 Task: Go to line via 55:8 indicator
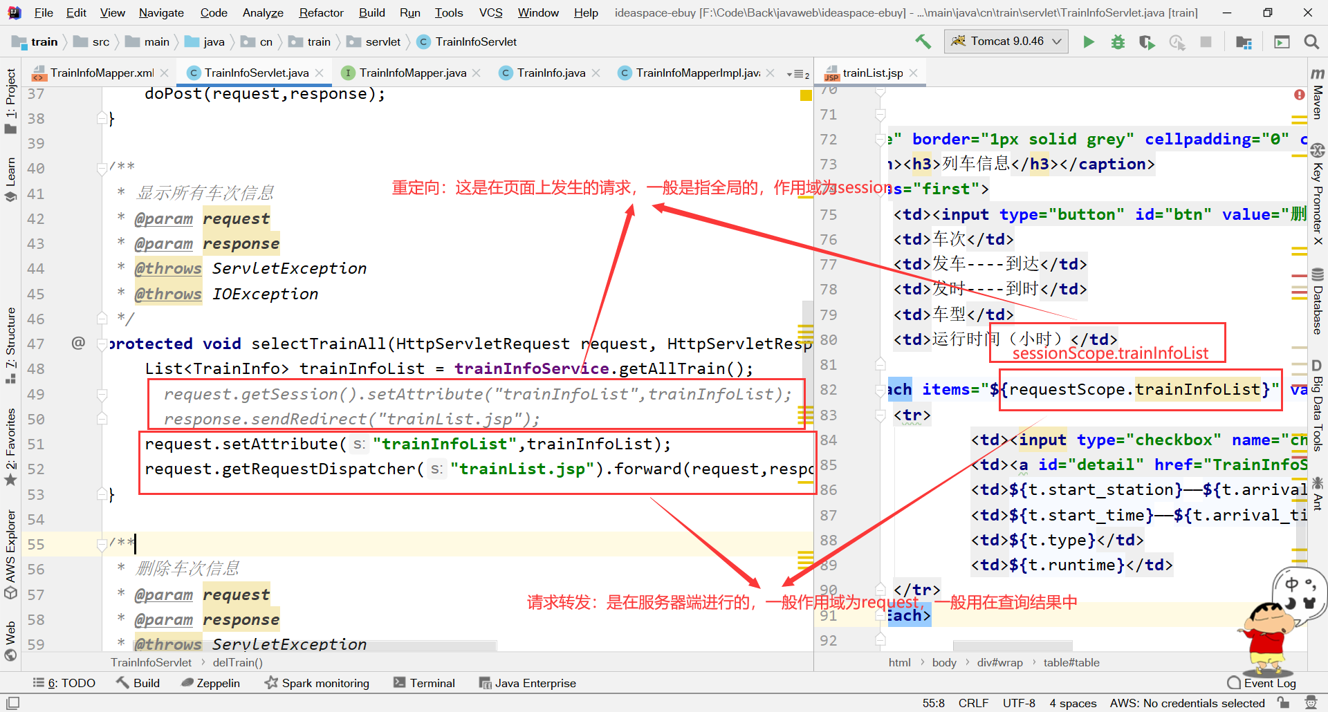(x=933, y=703)
